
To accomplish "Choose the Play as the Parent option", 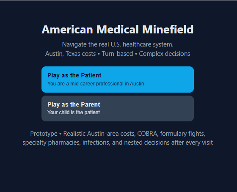I will (118, 108).
